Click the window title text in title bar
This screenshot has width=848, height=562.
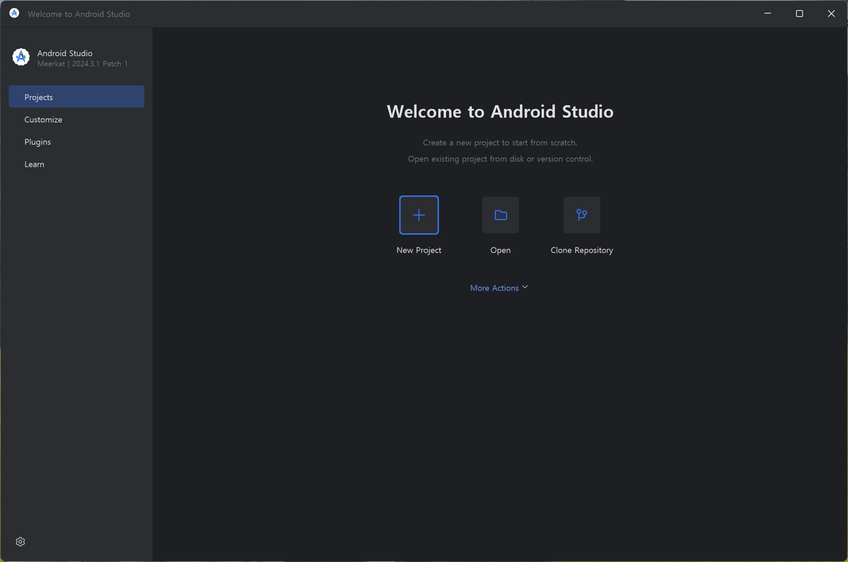coord(79,14)
